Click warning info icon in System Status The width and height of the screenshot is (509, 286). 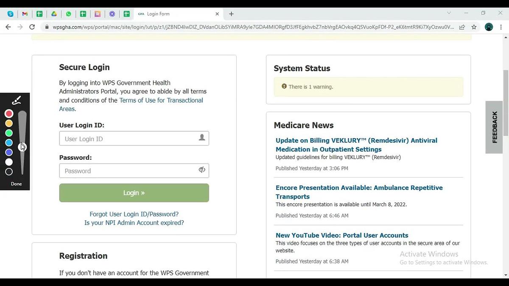click(284, 86)
